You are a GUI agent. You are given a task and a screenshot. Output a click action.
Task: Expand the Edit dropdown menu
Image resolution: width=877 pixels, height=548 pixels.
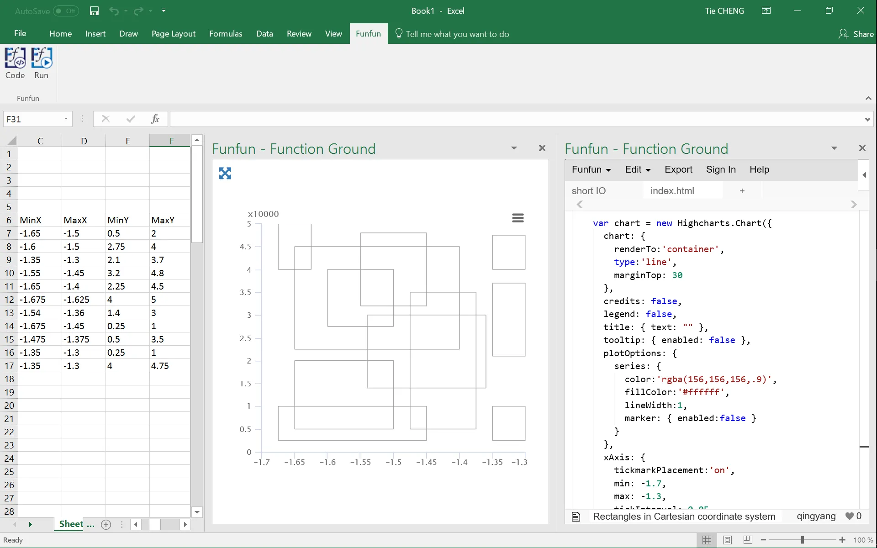point(637,169)
